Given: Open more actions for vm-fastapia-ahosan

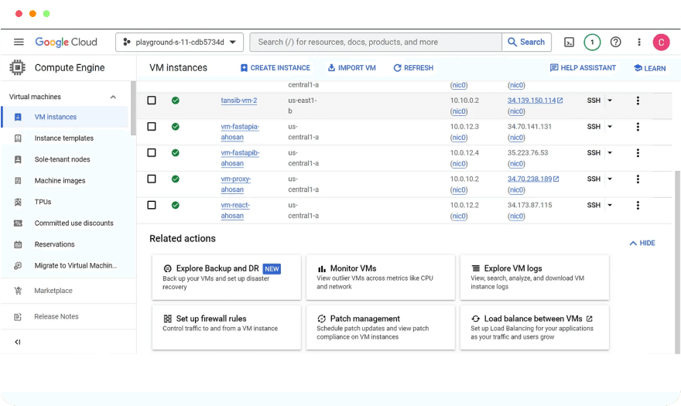Looking at the screenshot, I should 638,127.
